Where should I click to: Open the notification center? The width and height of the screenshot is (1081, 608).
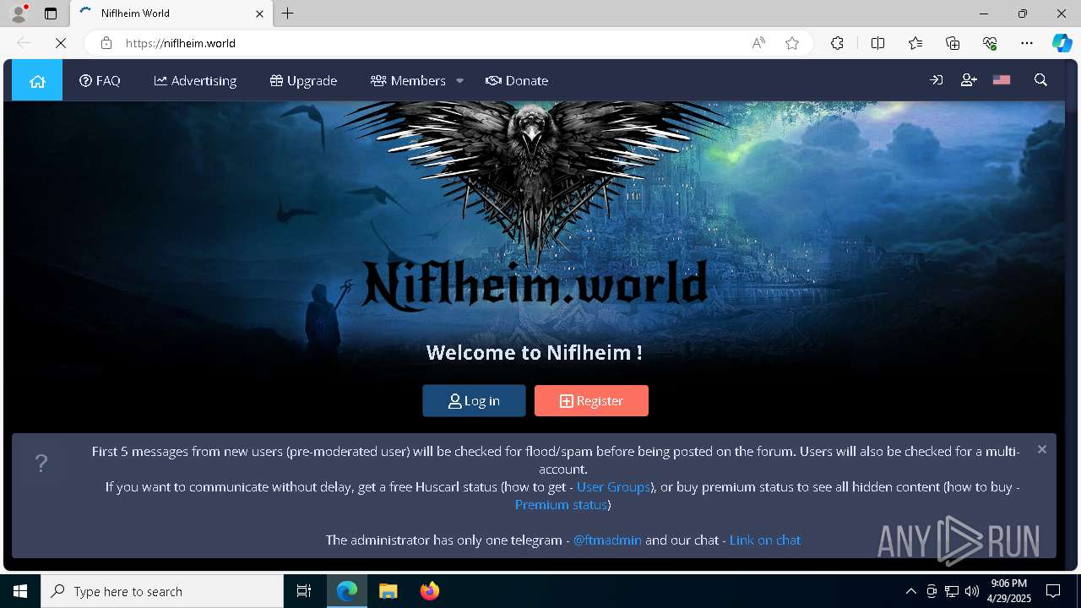click(x=1053, y=591)
